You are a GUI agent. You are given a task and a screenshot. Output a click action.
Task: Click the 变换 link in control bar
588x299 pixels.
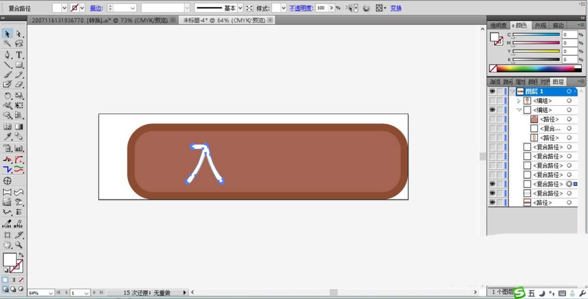pos(396,8)
